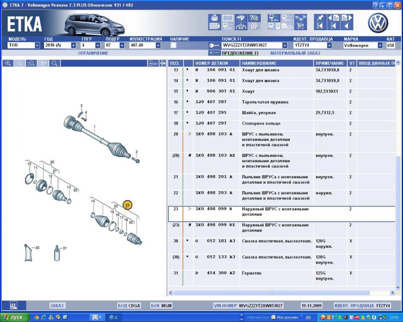This screenshot has height=322, width=403.
Task: Click the plain left arrow back icon
Action: (347, 26)
